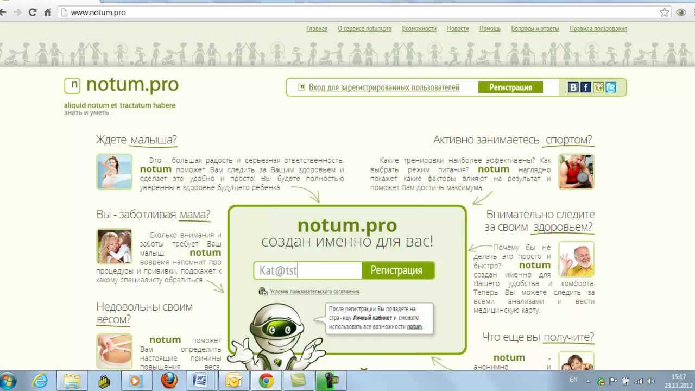Image resolution: width=695 pixels, height=391 pixels.
Task: Open the Новости menu link
Action: (x=458, y=29)
